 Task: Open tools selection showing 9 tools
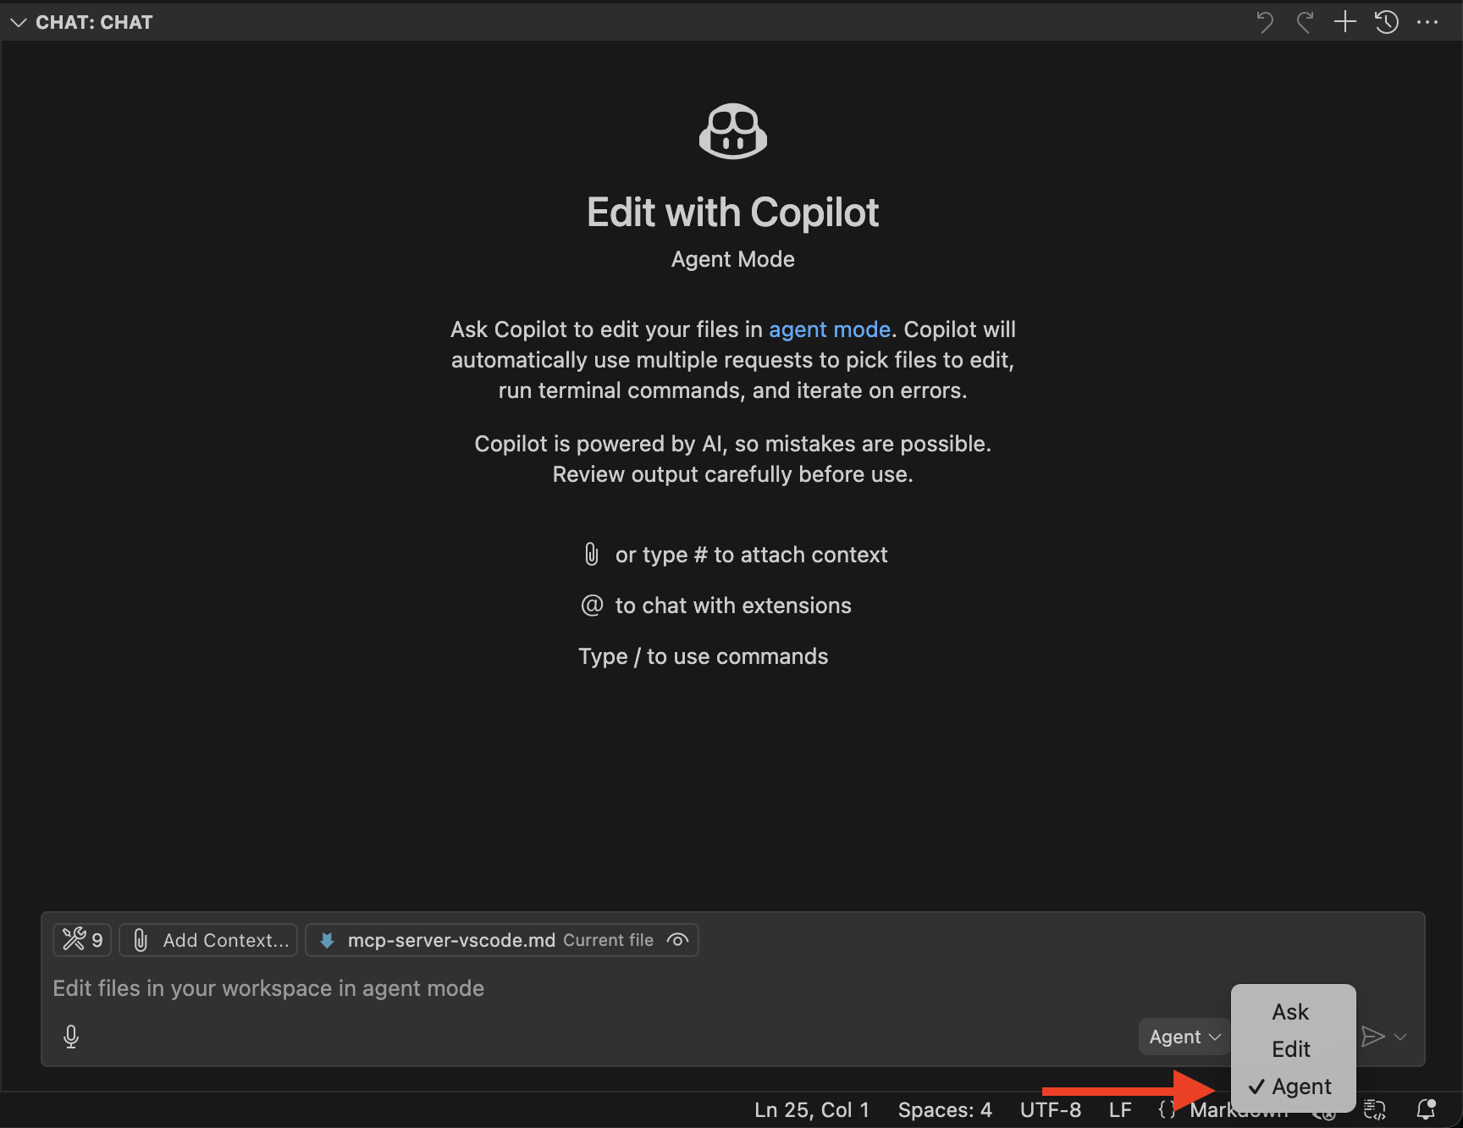pyautogui.click(x=83, y=940)
